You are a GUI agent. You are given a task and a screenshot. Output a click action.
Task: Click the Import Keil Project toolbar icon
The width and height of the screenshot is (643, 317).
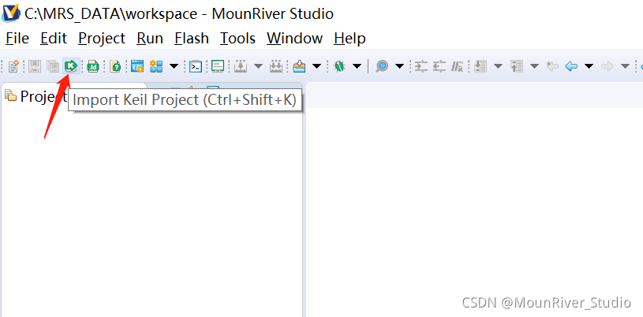(x=71, y=65)
